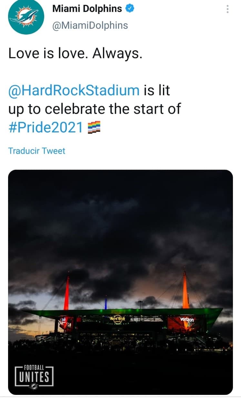Open the #Pride2021 hashtag
Viewport: 241px width, 402px height.
(x=46, y=128)
